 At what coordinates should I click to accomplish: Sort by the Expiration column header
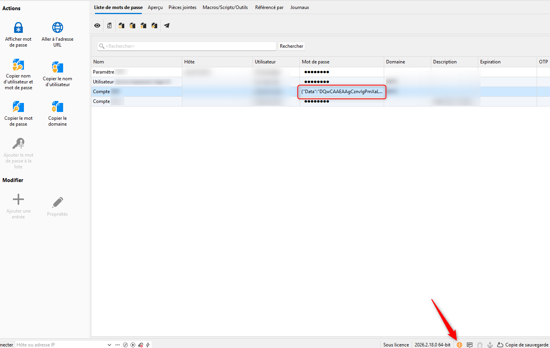[x=490, y=62]
